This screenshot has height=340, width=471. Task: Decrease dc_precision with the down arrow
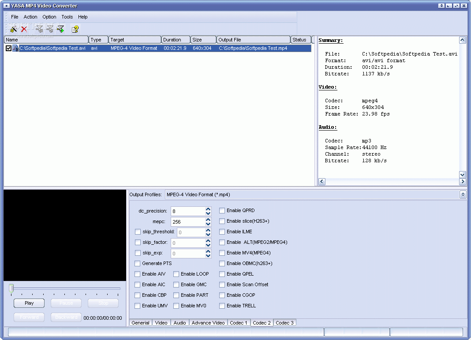[x=208, y=213]
